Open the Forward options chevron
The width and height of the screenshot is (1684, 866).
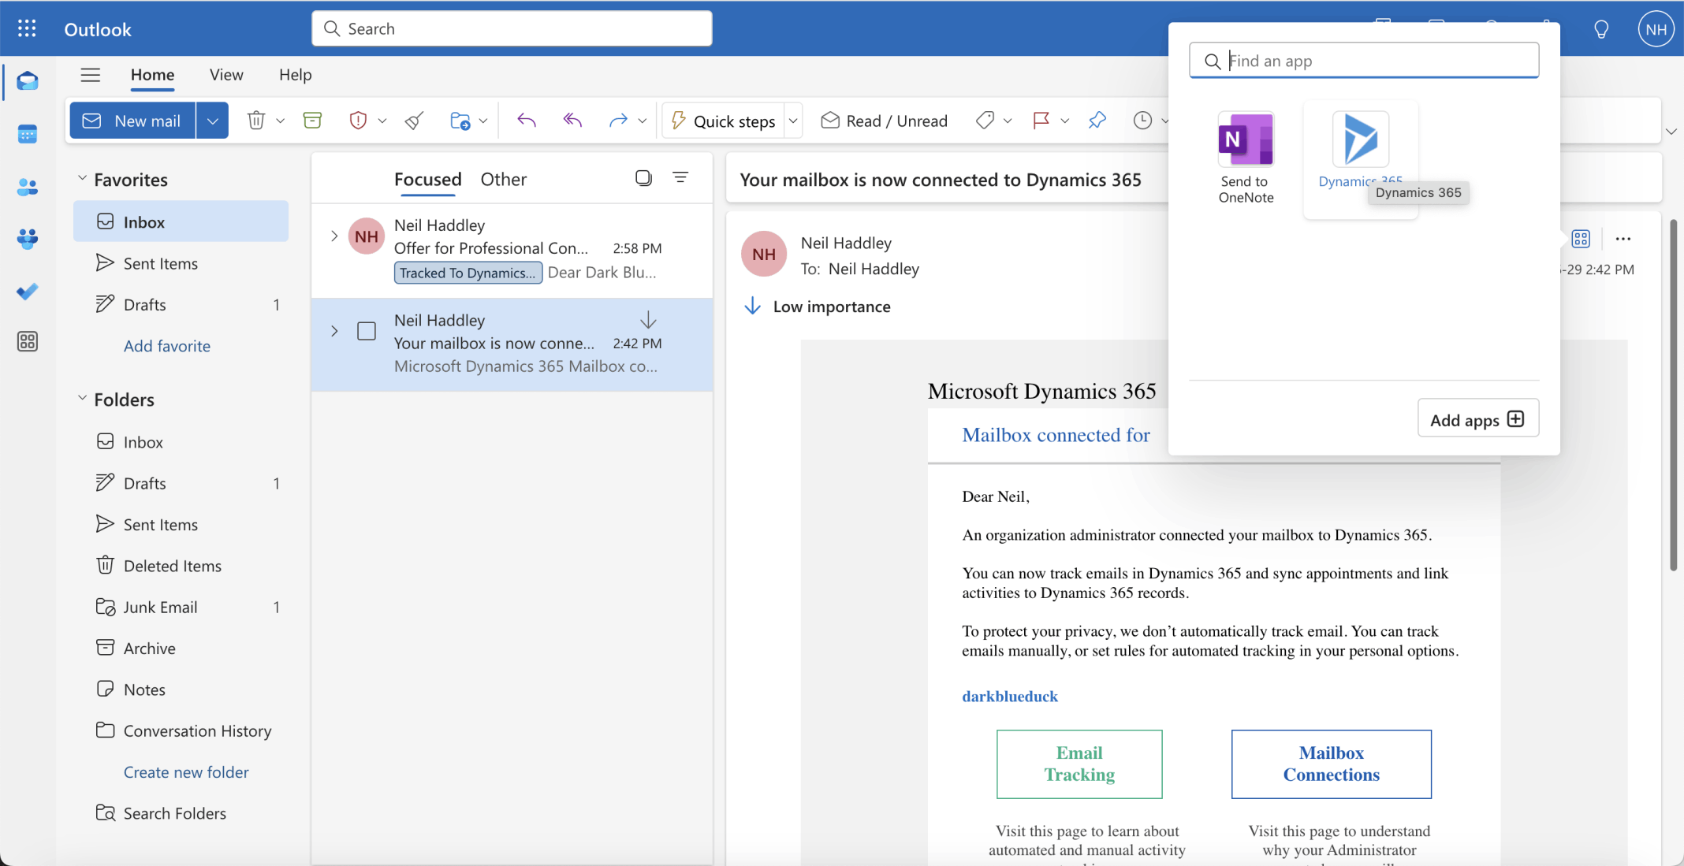pos(643,120)
